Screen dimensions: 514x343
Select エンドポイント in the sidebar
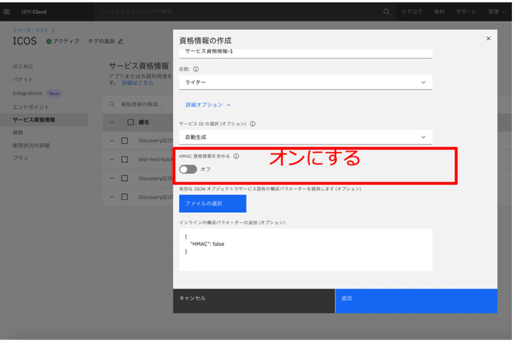pos(31,107)
